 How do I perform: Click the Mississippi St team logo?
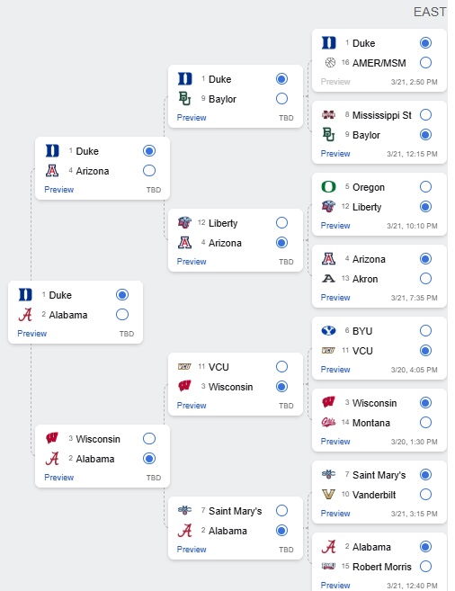pyautogui.click(x=328, y=114)
